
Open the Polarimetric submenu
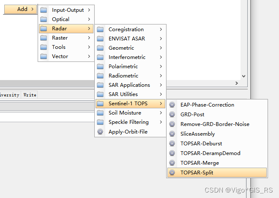(x=131, y=66)
